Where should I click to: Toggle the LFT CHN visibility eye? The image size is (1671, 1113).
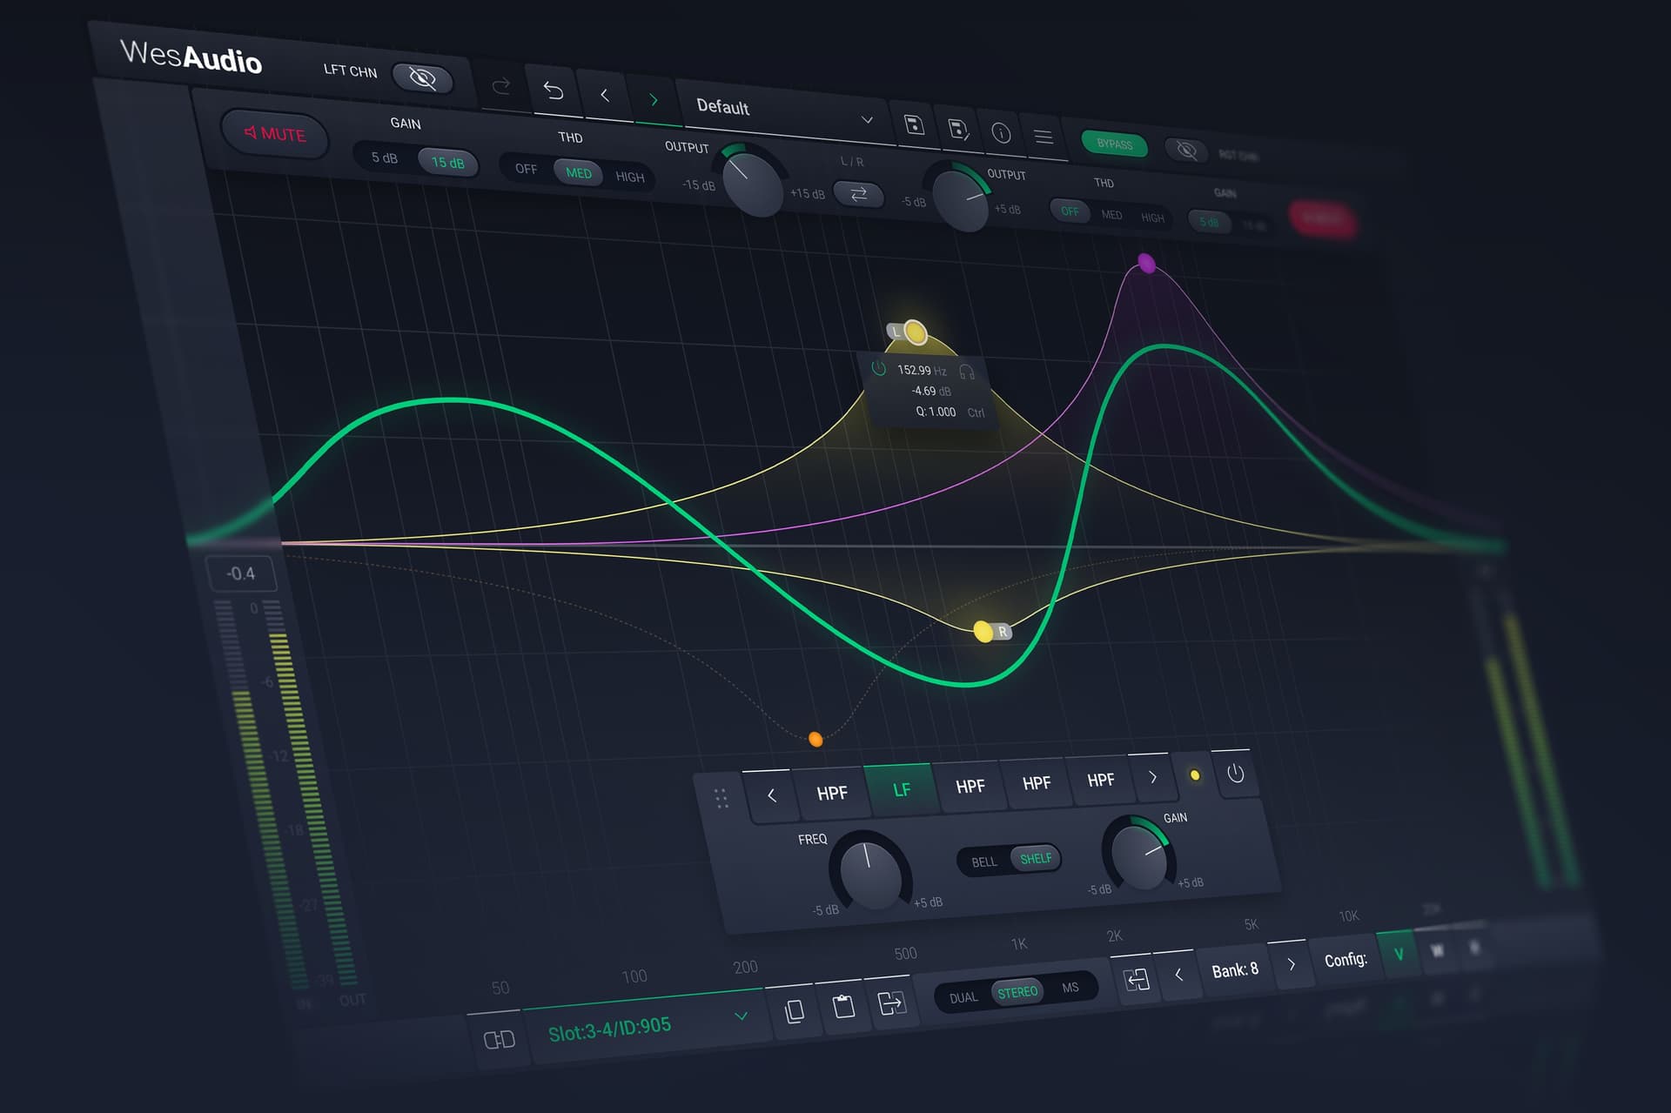pos(422,78)
